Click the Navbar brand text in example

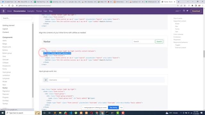click(x=47, y=42)
